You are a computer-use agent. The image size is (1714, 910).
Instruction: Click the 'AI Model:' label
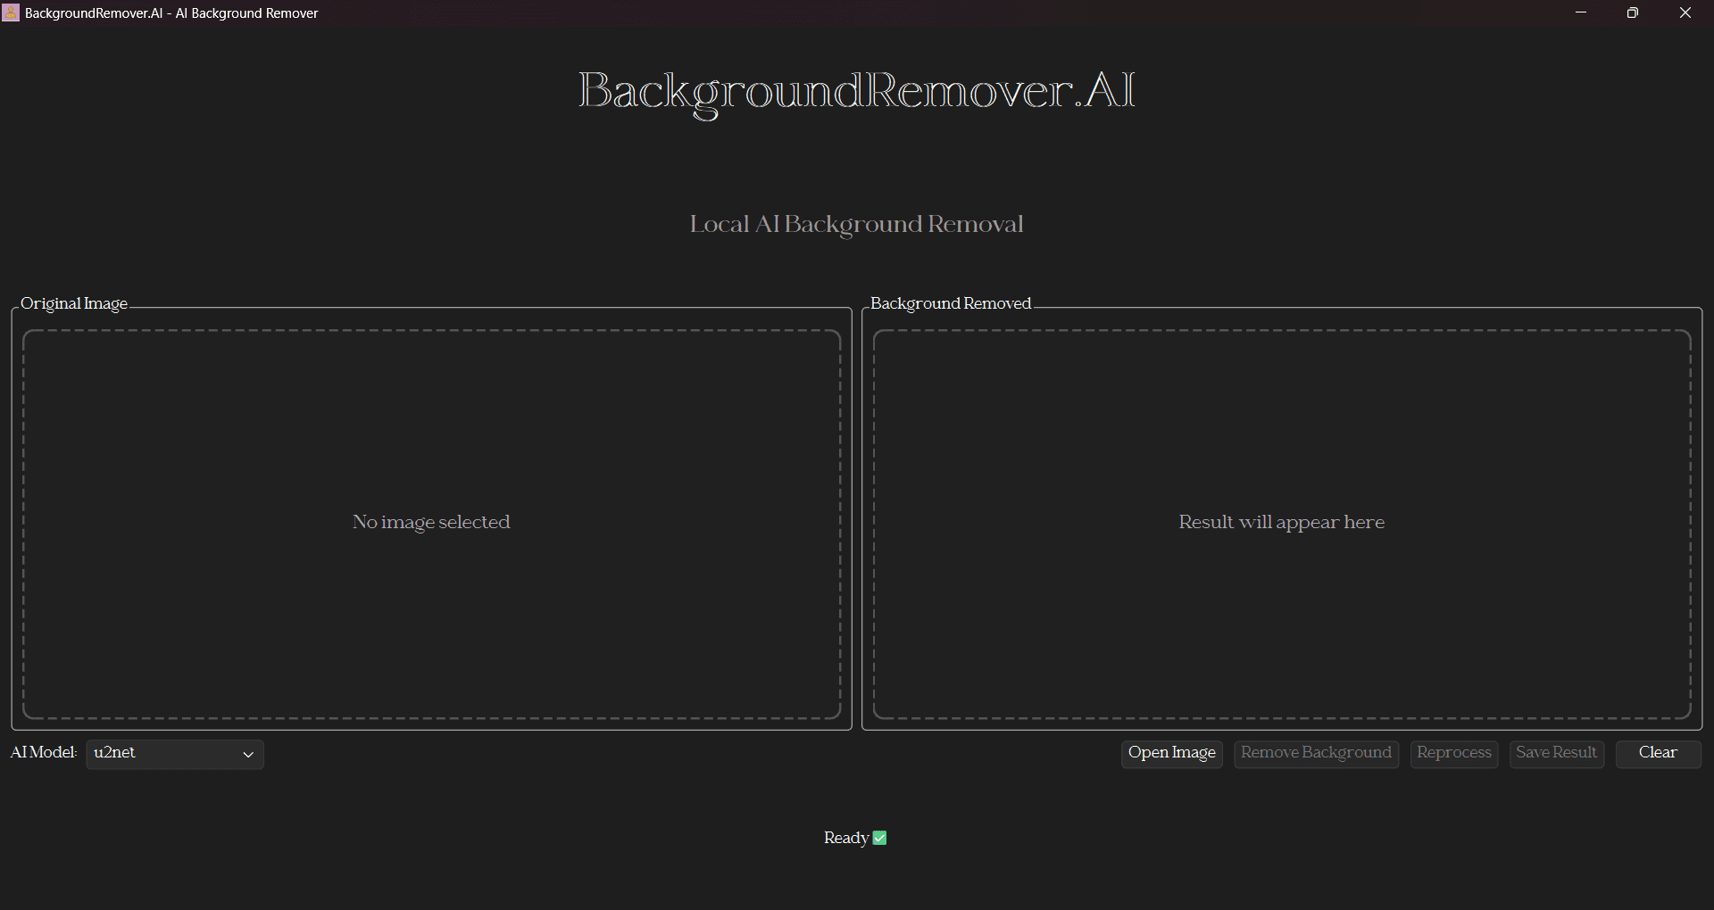click(44, 752)
